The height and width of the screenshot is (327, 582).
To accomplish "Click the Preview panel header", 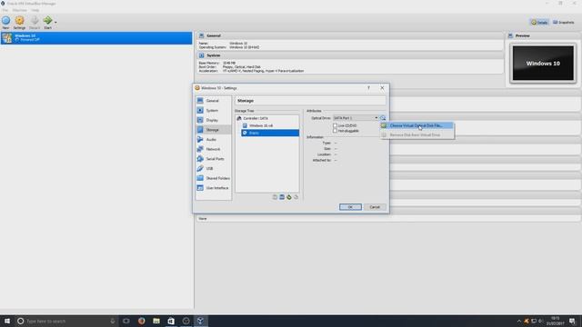I will coord(543,35).
